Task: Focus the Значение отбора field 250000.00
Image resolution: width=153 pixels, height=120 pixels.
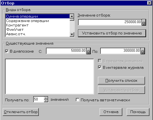Action: click(x=110, y=22)
